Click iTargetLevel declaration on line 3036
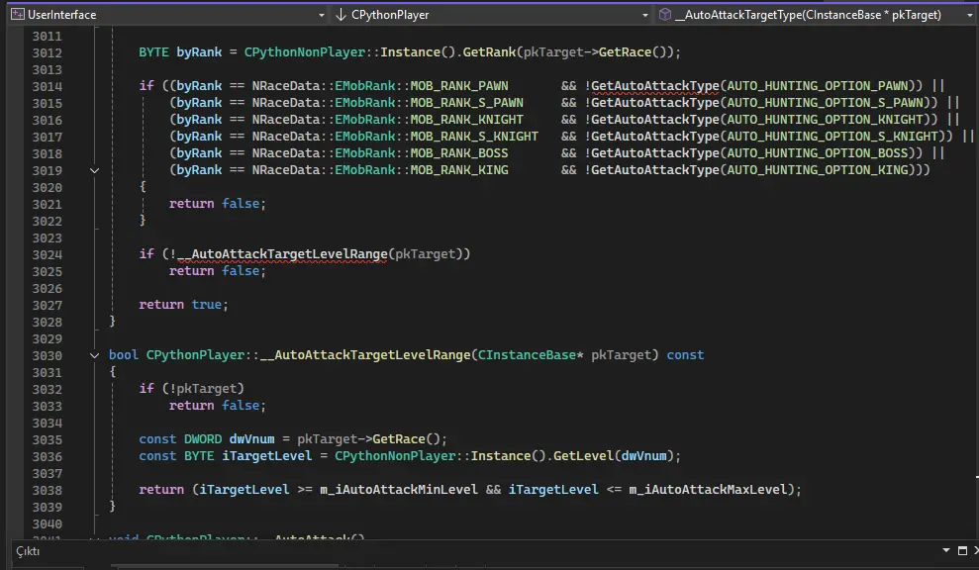979x570 pixels. (x=266, y=456)
